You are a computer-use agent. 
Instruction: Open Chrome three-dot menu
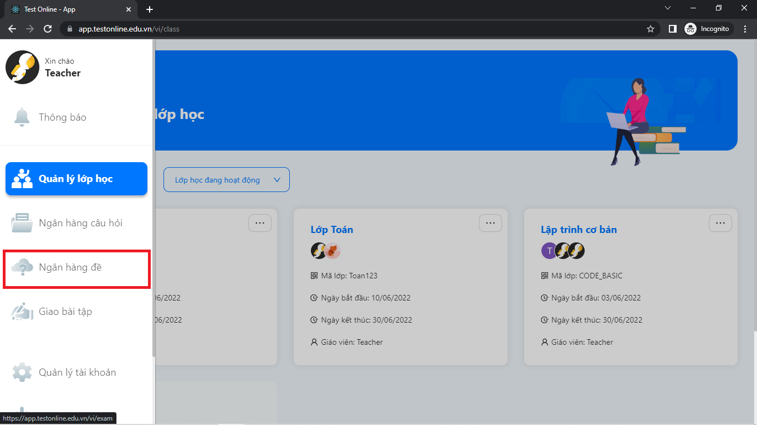coord(745,29)
